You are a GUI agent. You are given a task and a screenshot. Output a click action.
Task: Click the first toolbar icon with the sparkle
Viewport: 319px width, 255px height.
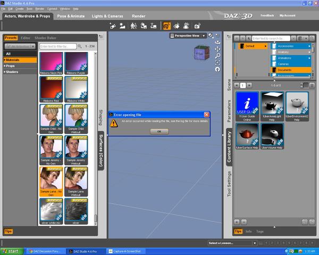point(113,26)
